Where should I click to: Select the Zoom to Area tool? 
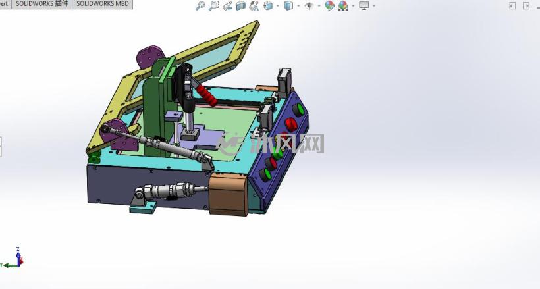[x=213, y=5]
